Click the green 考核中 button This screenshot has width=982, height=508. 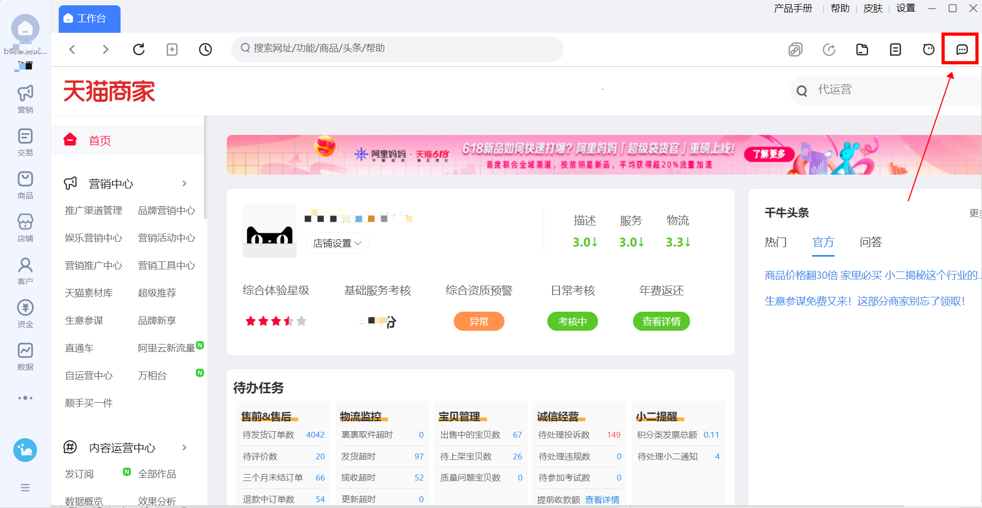click(x=573, y=321)
